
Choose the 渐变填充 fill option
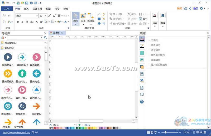point(155,50)
